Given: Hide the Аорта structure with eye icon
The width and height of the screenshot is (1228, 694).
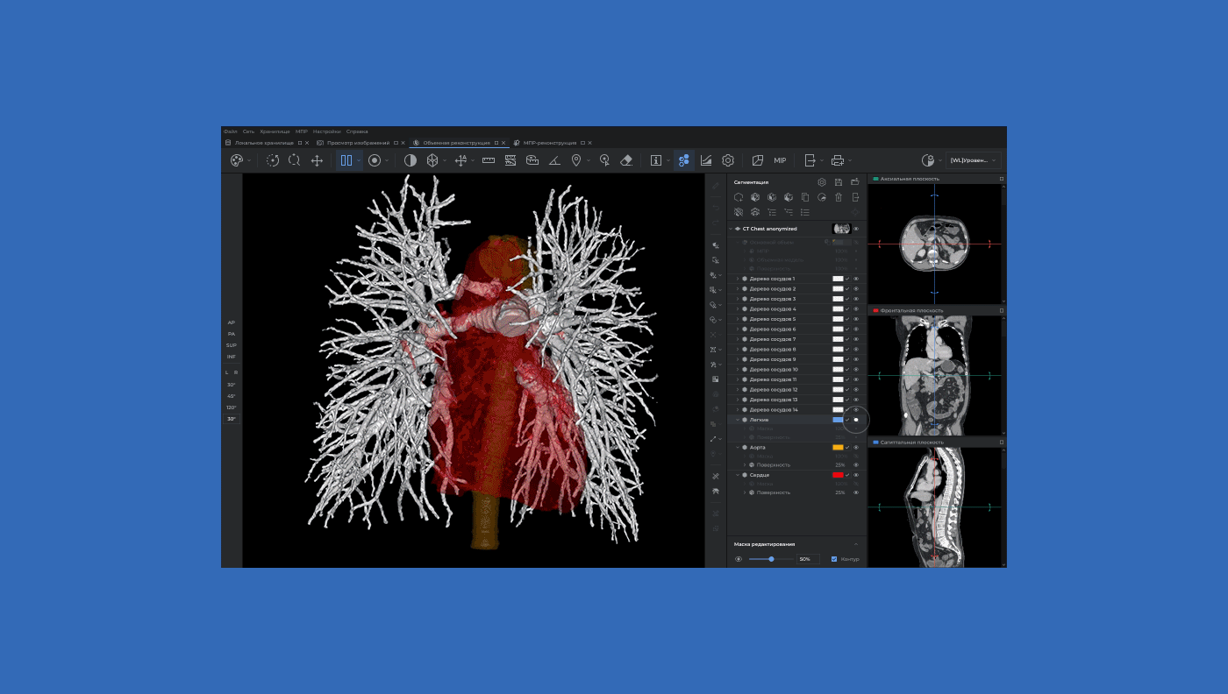Looking at the screenshot, I should [x=856, y=448].
